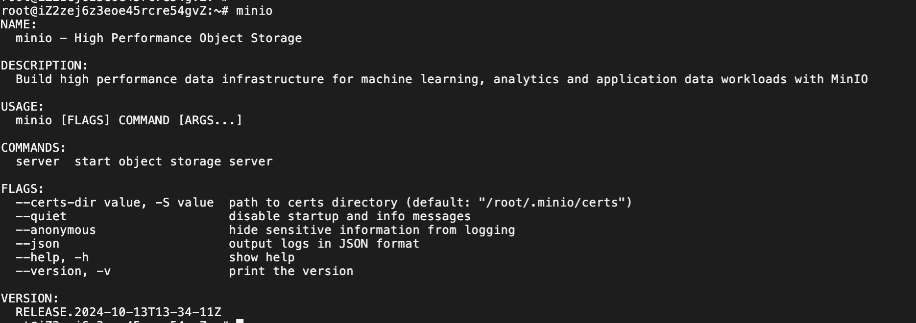Click 'High Performance Object Storage' text
916x323 pixels.
click(x=188, y=38)
